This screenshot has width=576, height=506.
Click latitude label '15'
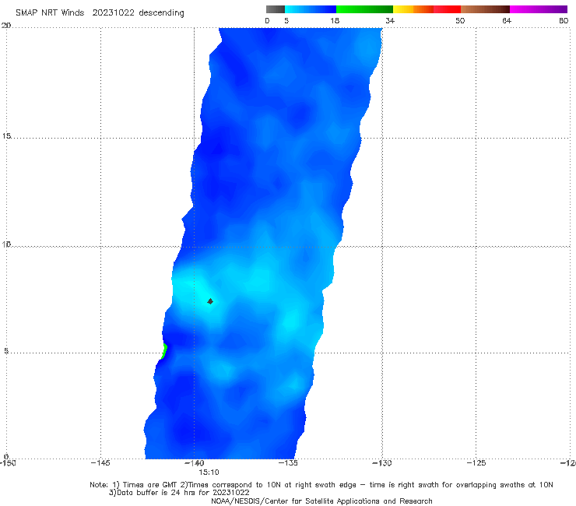coord(6,136)
